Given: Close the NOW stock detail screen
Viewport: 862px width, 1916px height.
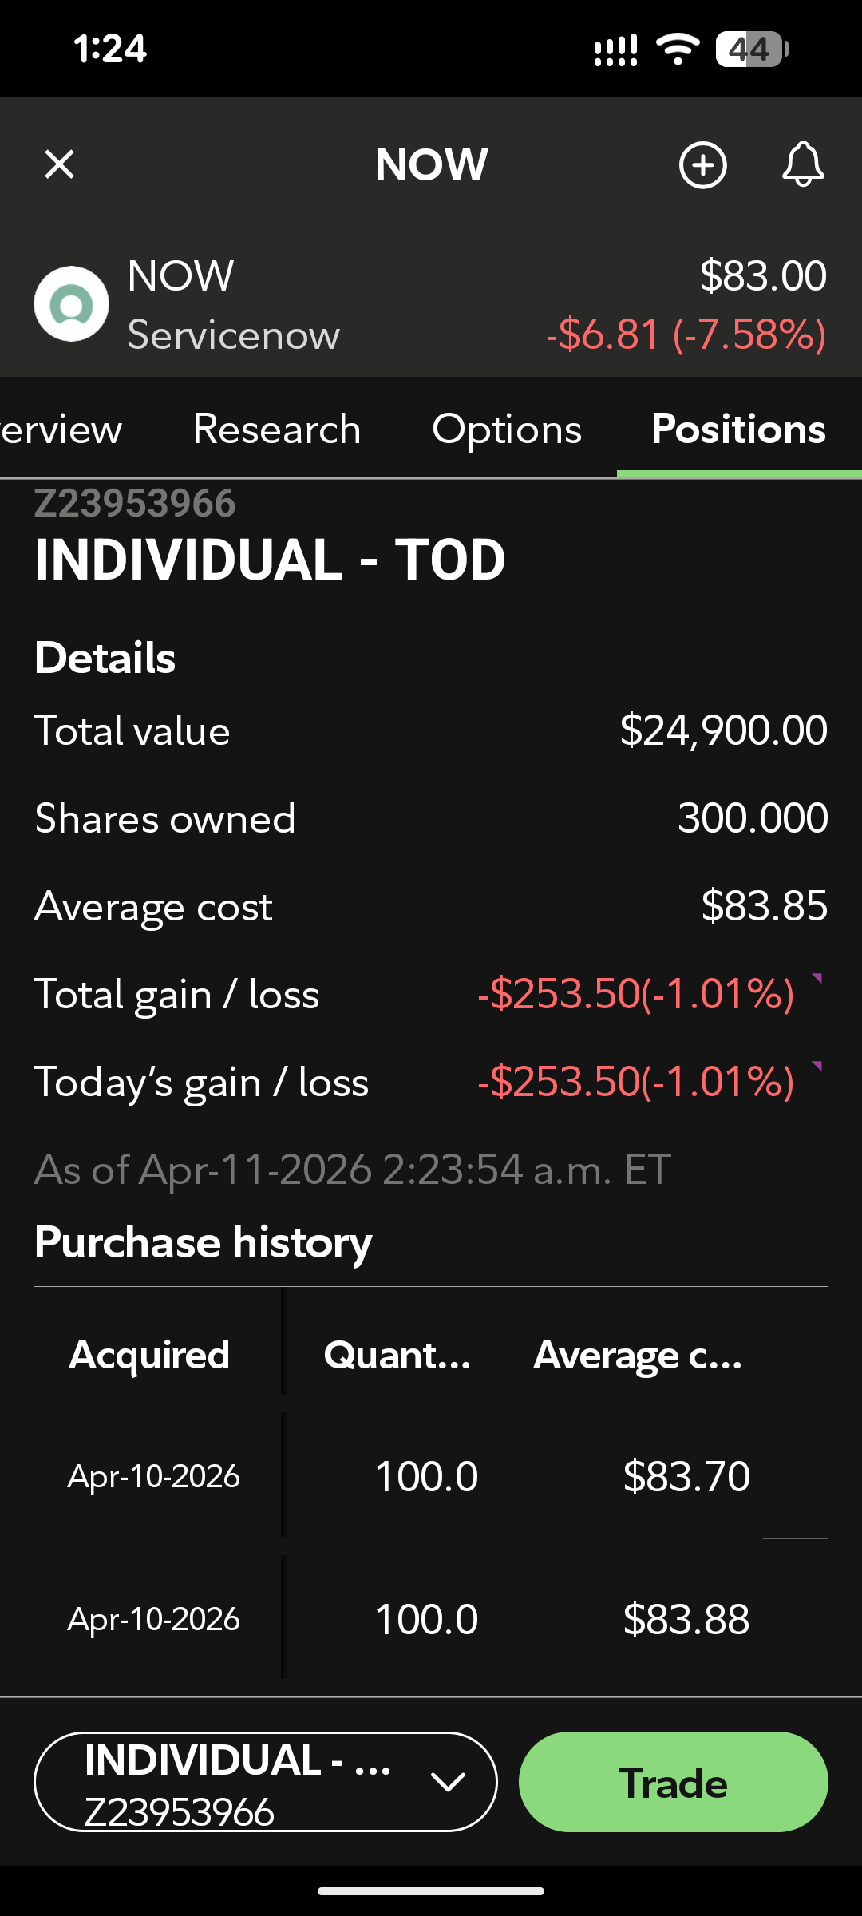Looking at the screenshot, I should tap(59, 165).
